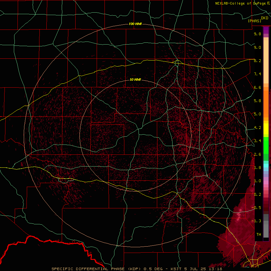Click the 6.6 value on the color scale
This screenshot has height=271, width=271.
pyautogui.click(x=257, y=87)
